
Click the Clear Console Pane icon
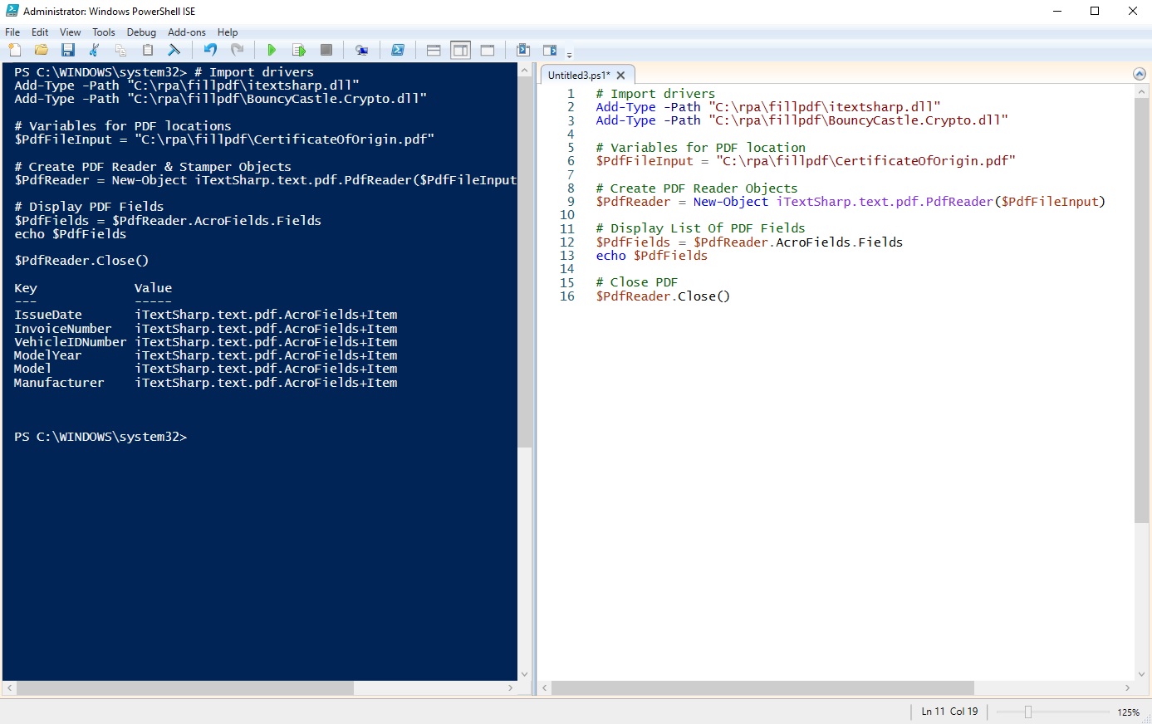pos(174,51)
